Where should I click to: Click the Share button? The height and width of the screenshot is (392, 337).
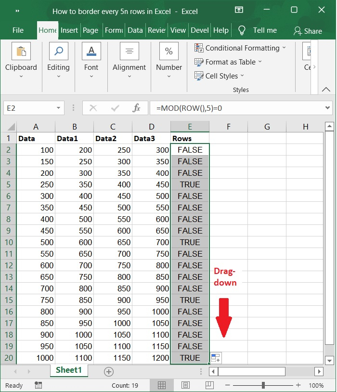click(x=308, y=30)
